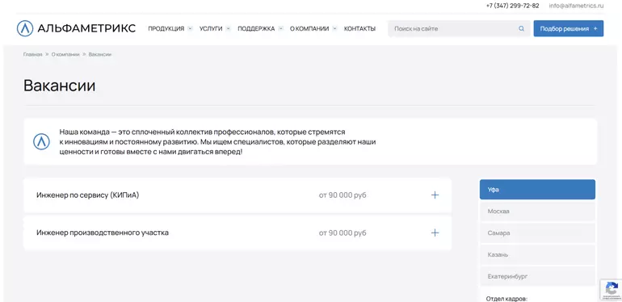Click the О компании breadcrumb link
622x302 pixels.
[x=65, y=54]
